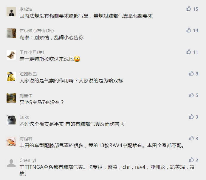Open 短腿欧巴's yellow jacket avatar

[x=11, y=76]
